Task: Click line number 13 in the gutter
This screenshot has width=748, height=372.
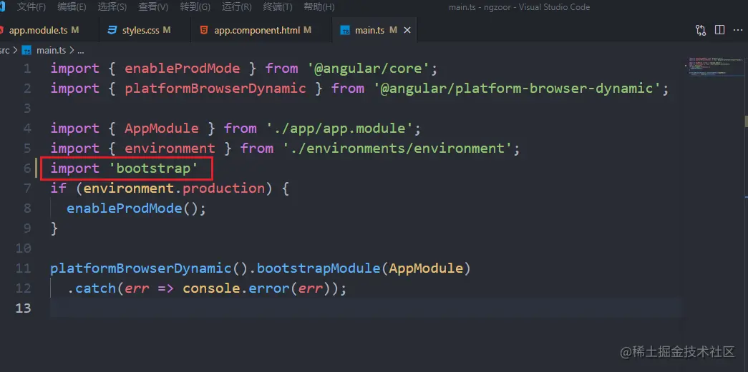Action: click(x=24, y=308)
